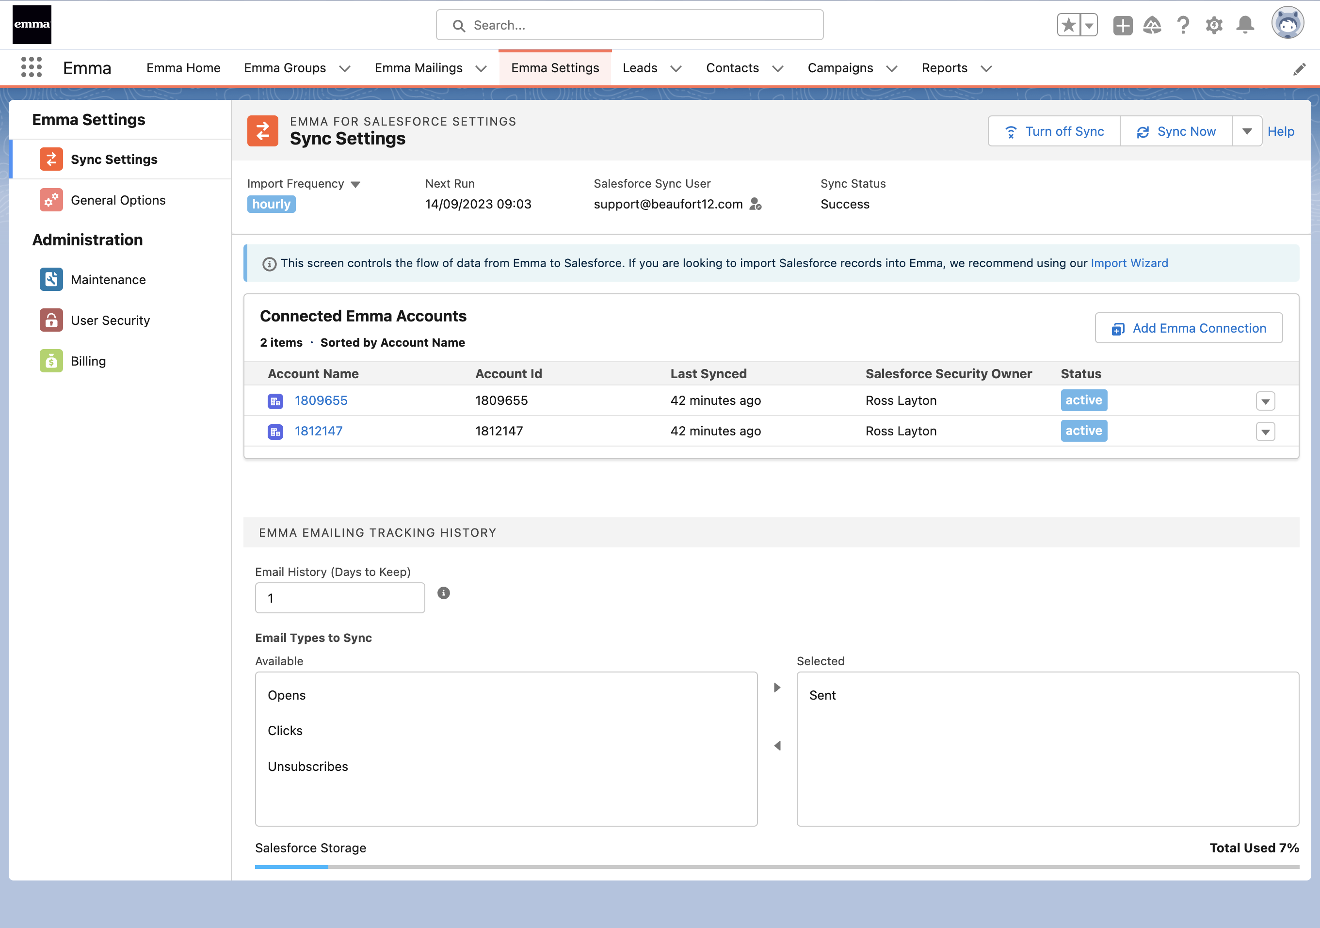Click the Trailhead guidance icon
Viewport: 1320px width, 928px height.
(x=1152, y=25)
